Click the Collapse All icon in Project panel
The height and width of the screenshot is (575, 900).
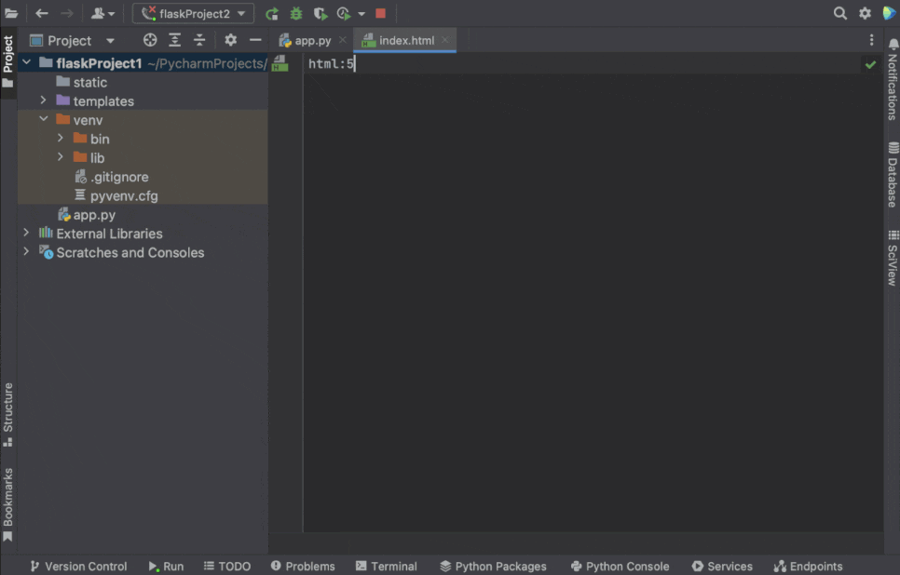199,40
